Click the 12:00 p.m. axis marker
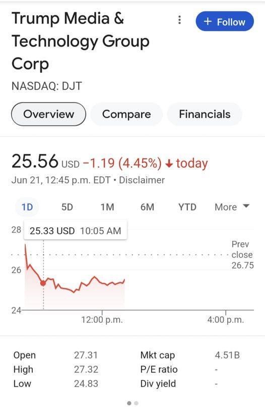This screenshot has height=407, width=265. coord(102,320)
